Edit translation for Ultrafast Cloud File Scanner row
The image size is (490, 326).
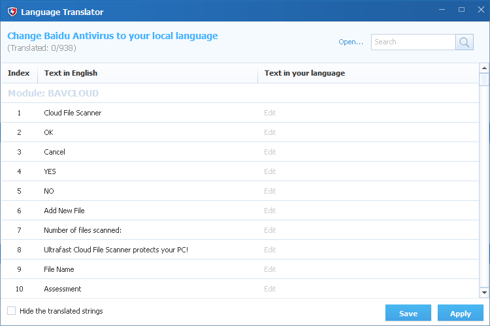(270, 250)
